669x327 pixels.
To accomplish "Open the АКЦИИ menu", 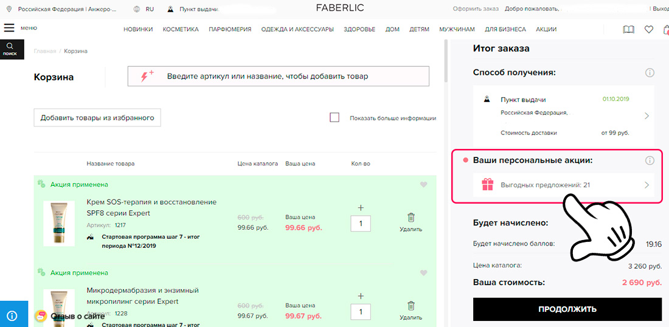I will (546, 29).
